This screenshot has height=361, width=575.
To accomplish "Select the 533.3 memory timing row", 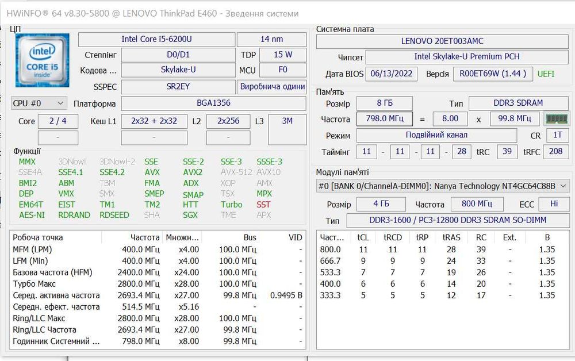I will tap(443, 272).
